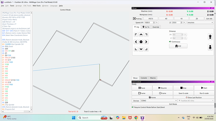This screenshot has width=216, height=121.
Task: Click the Edit (W) button
Action: [209, 18]
